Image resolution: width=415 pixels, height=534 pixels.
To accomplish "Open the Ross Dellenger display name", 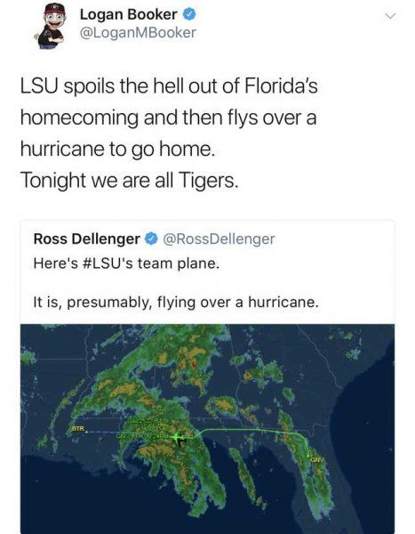I will pos(87,239).
